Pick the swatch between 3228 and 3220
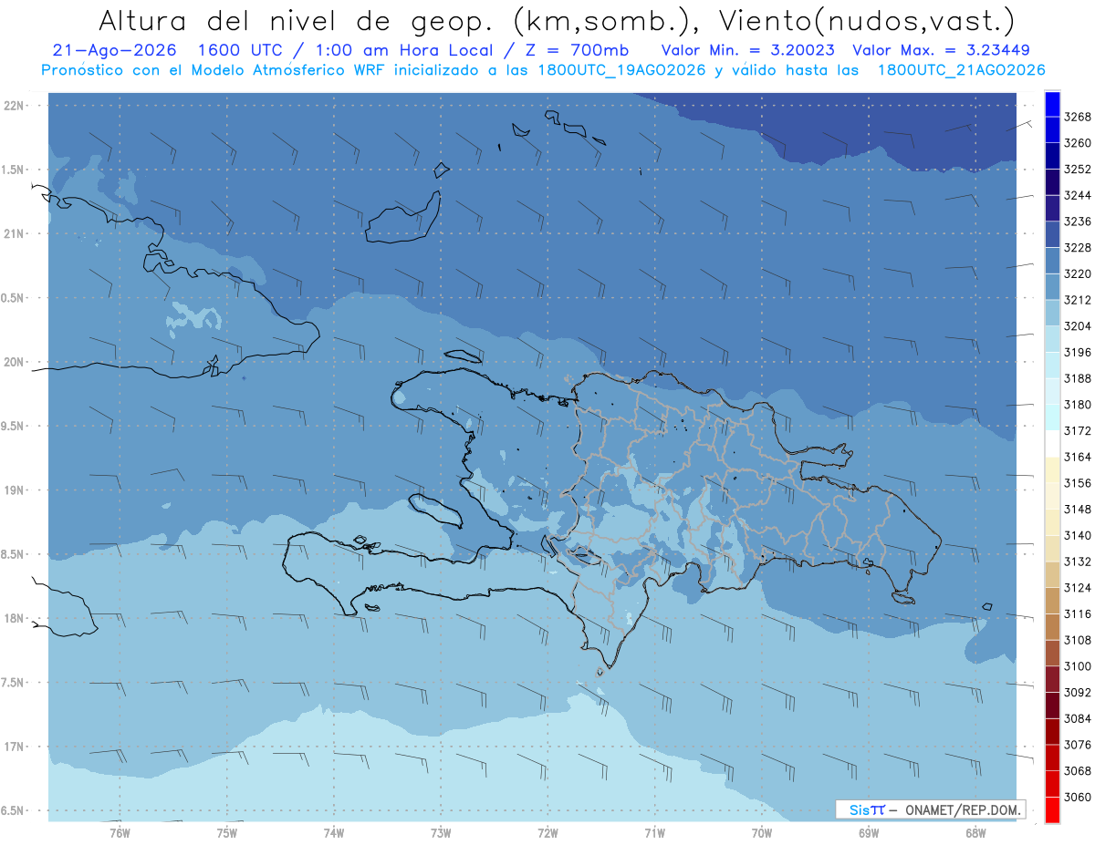 (1052, 261)
